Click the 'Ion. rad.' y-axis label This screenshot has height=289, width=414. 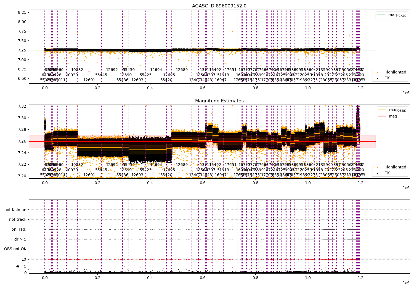coord(18,229)
